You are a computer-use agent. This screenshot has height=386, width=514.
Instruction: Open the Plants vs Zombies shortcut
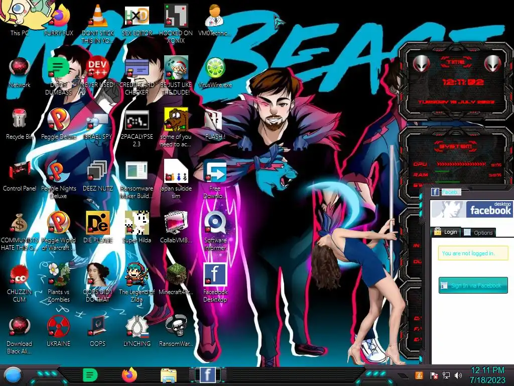58,282
